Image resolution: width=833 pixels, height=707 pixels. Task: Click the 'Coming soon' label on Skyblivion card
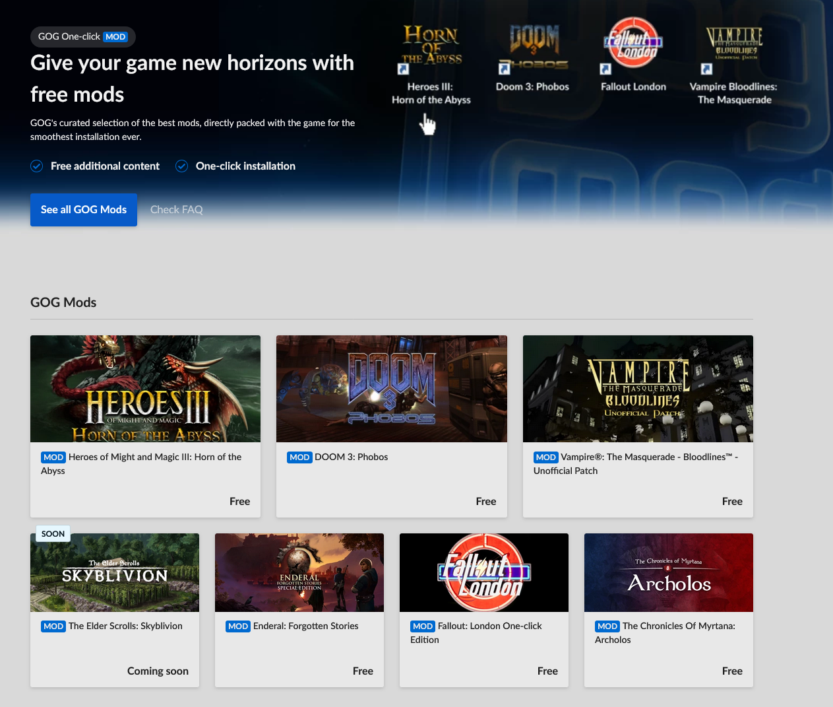(x=158, y=671)
